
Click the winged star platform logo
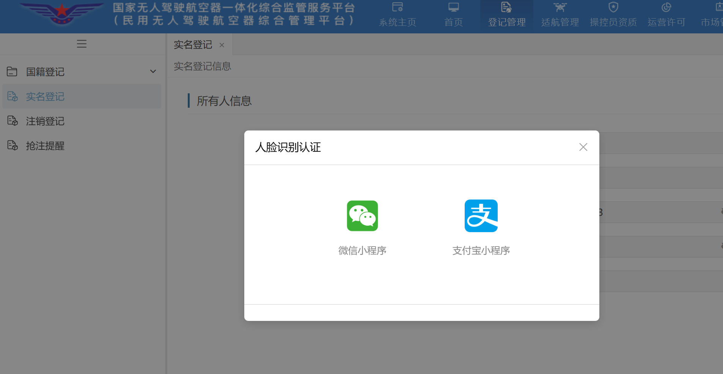[62, 13]
